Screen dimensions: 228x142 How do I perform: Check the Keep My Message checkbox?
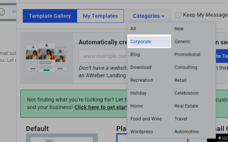click(178, 15)
